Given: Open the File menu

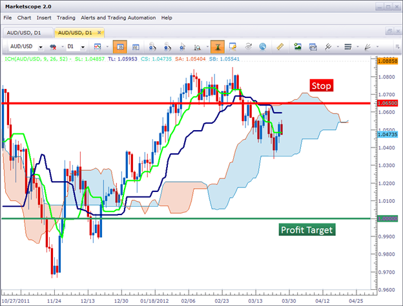Looking at the screenshot, I should [8, 17].
